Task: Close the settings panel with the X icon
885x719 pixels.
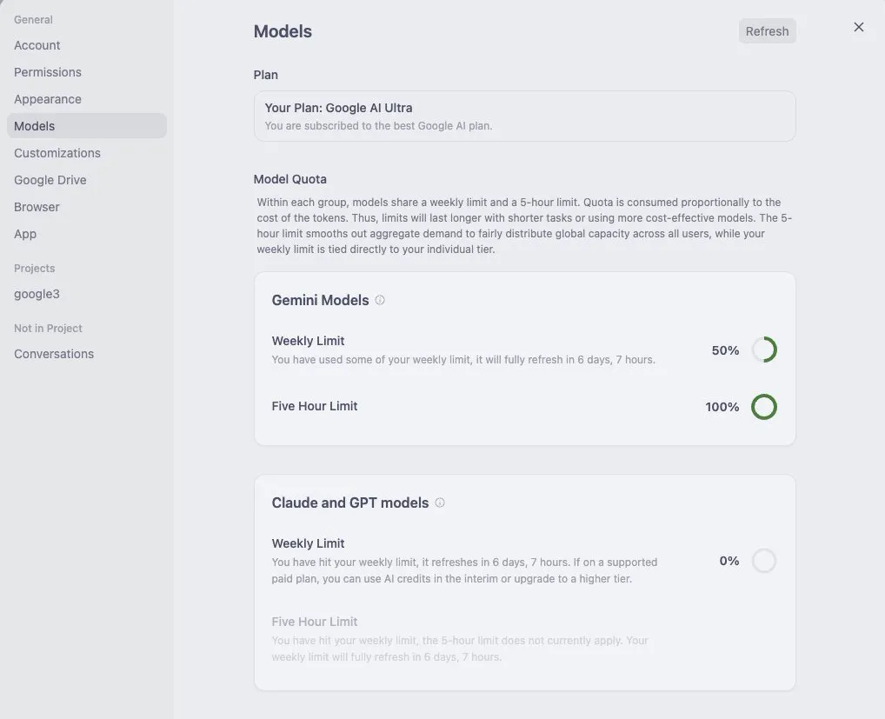Action: (858, 27)
